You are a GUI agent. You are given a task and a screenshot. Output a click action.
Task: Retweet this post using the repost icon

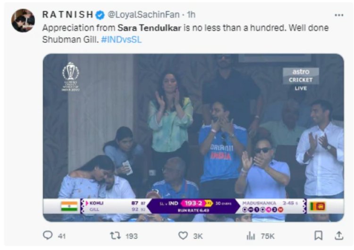[115, 235]
